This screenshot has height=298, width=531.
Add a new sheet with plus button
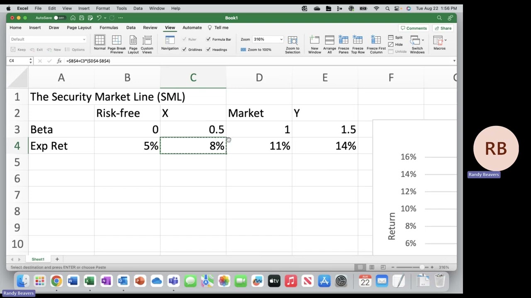(x=57, y=259)
